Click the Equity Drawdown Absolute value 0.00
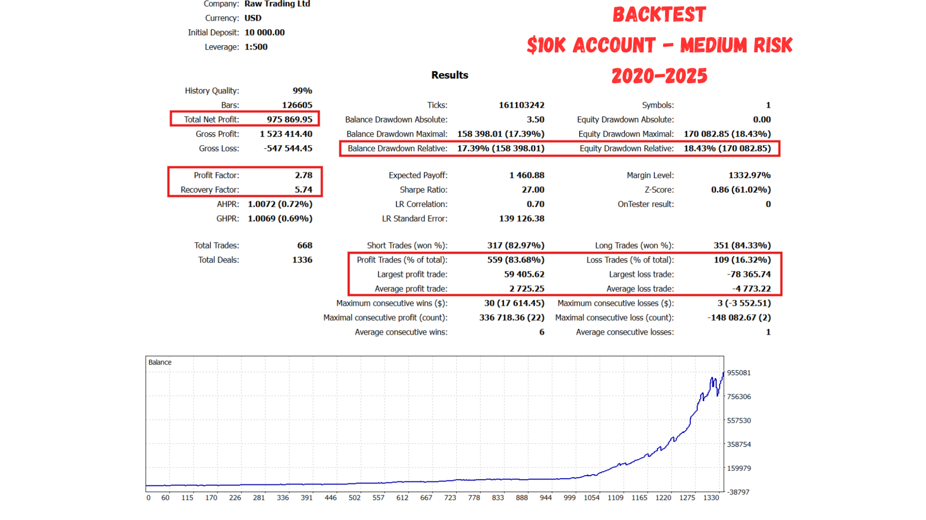This screenshot has width=926, height=520. (762, 119)
